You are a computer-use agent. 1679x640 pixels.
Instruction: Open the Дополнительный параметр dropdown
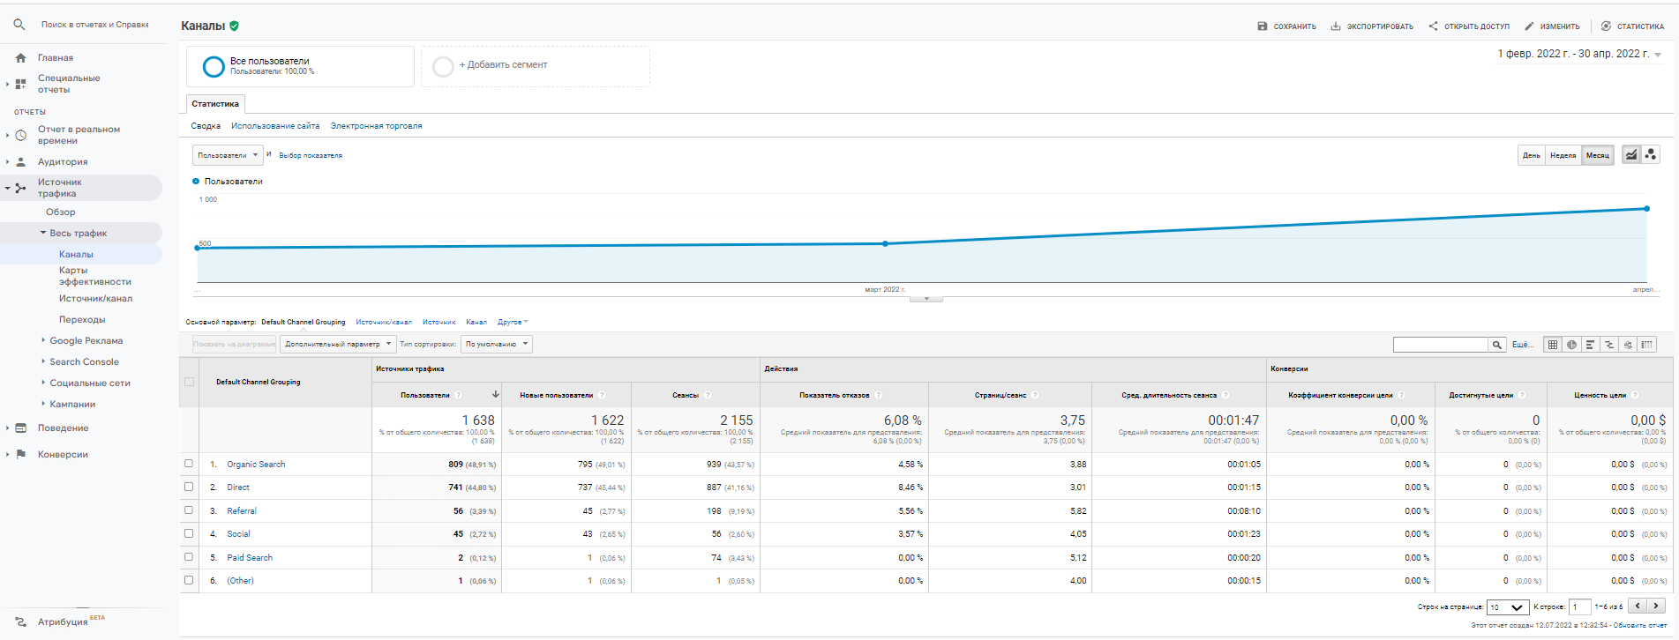coord(338,345)
